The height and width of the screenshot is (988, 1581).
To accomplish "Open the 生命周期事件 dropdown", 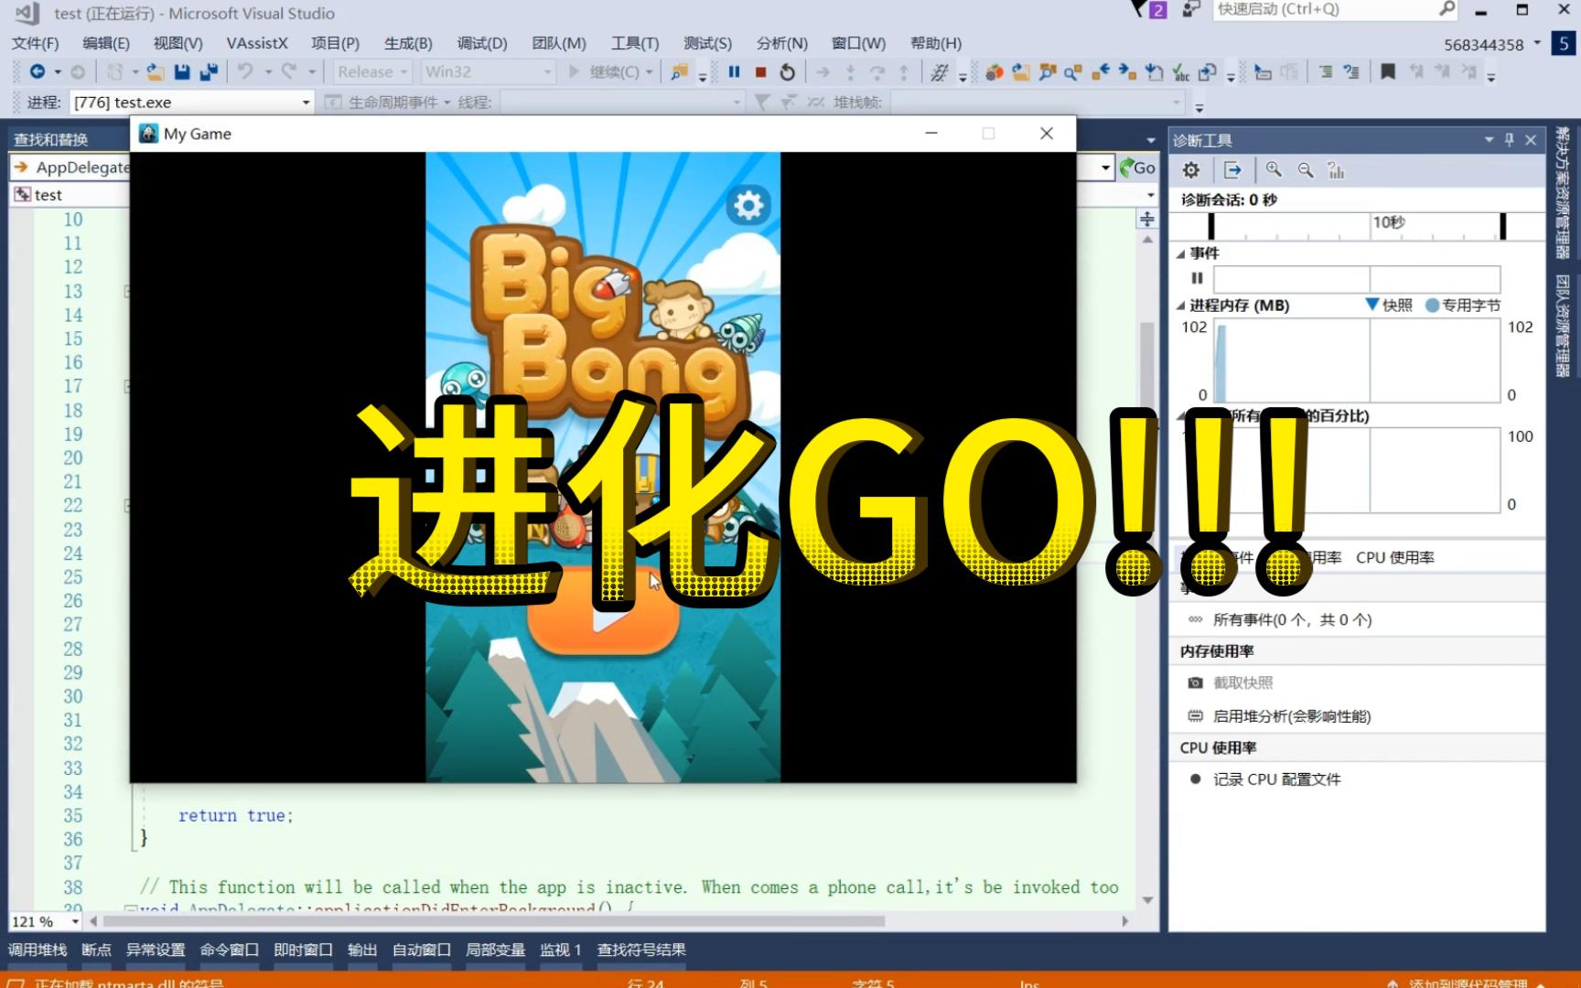I will pos(447,102).
